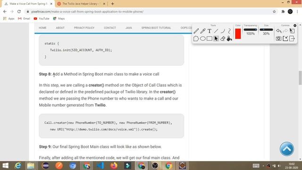Image resolution: width=302 pixels, height=170 pixels.
Task: Open the CONTACT menu item
Action: [x=110, y=28]
